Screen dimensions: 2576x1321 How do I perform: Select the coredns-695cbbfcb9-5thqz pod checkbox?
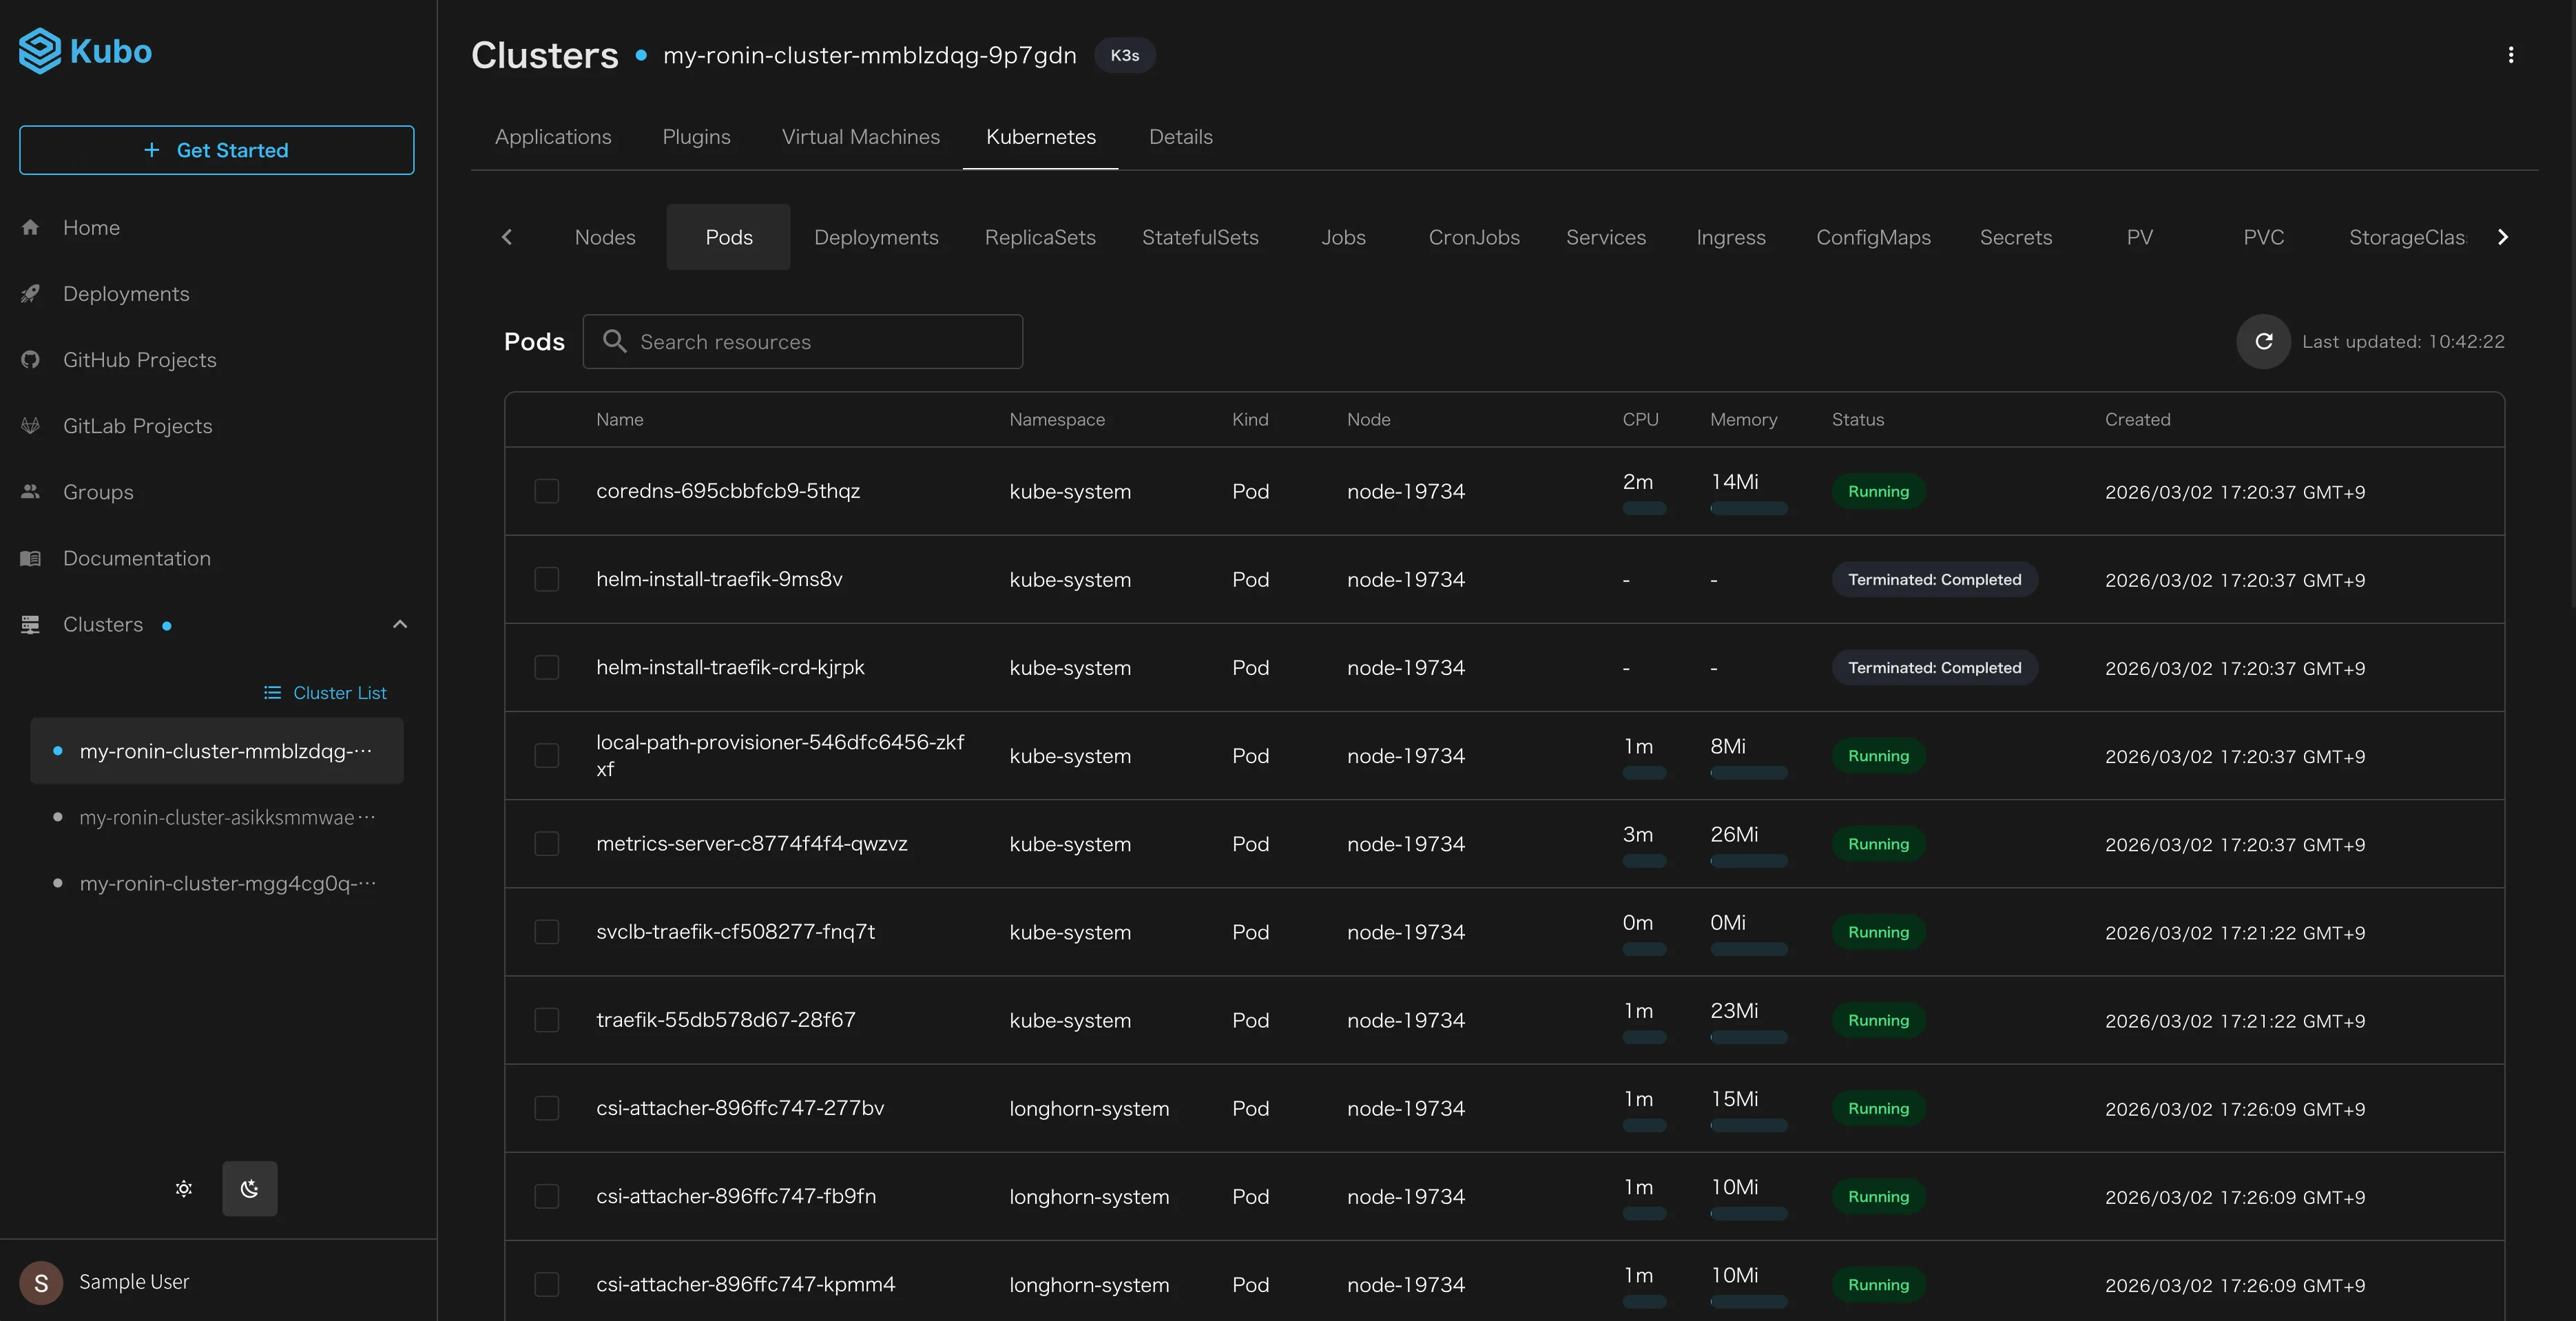pyautogui.click(x=547, y=491)
